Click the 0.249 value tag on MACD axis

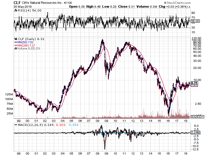195,132
